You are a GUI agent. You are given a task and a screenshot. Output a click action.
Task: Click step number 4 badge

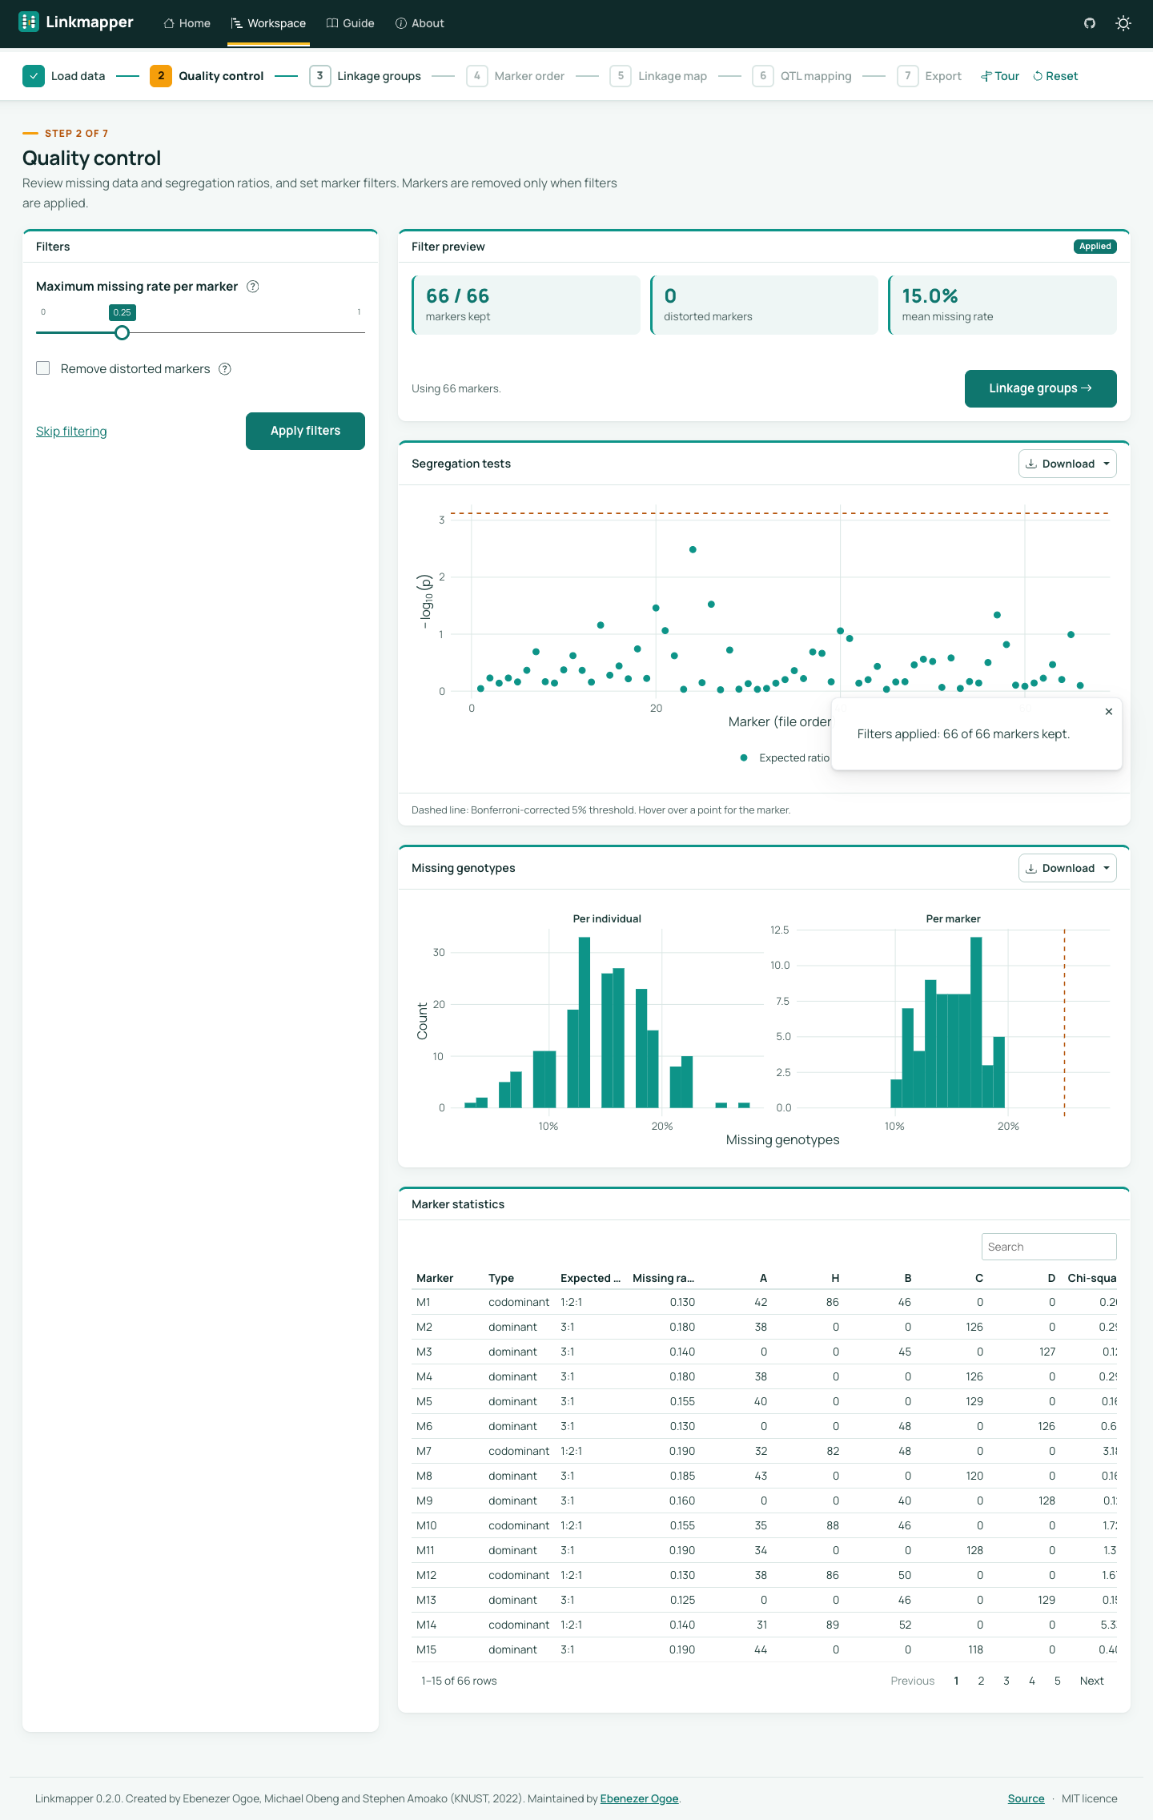tap(477, 76)
